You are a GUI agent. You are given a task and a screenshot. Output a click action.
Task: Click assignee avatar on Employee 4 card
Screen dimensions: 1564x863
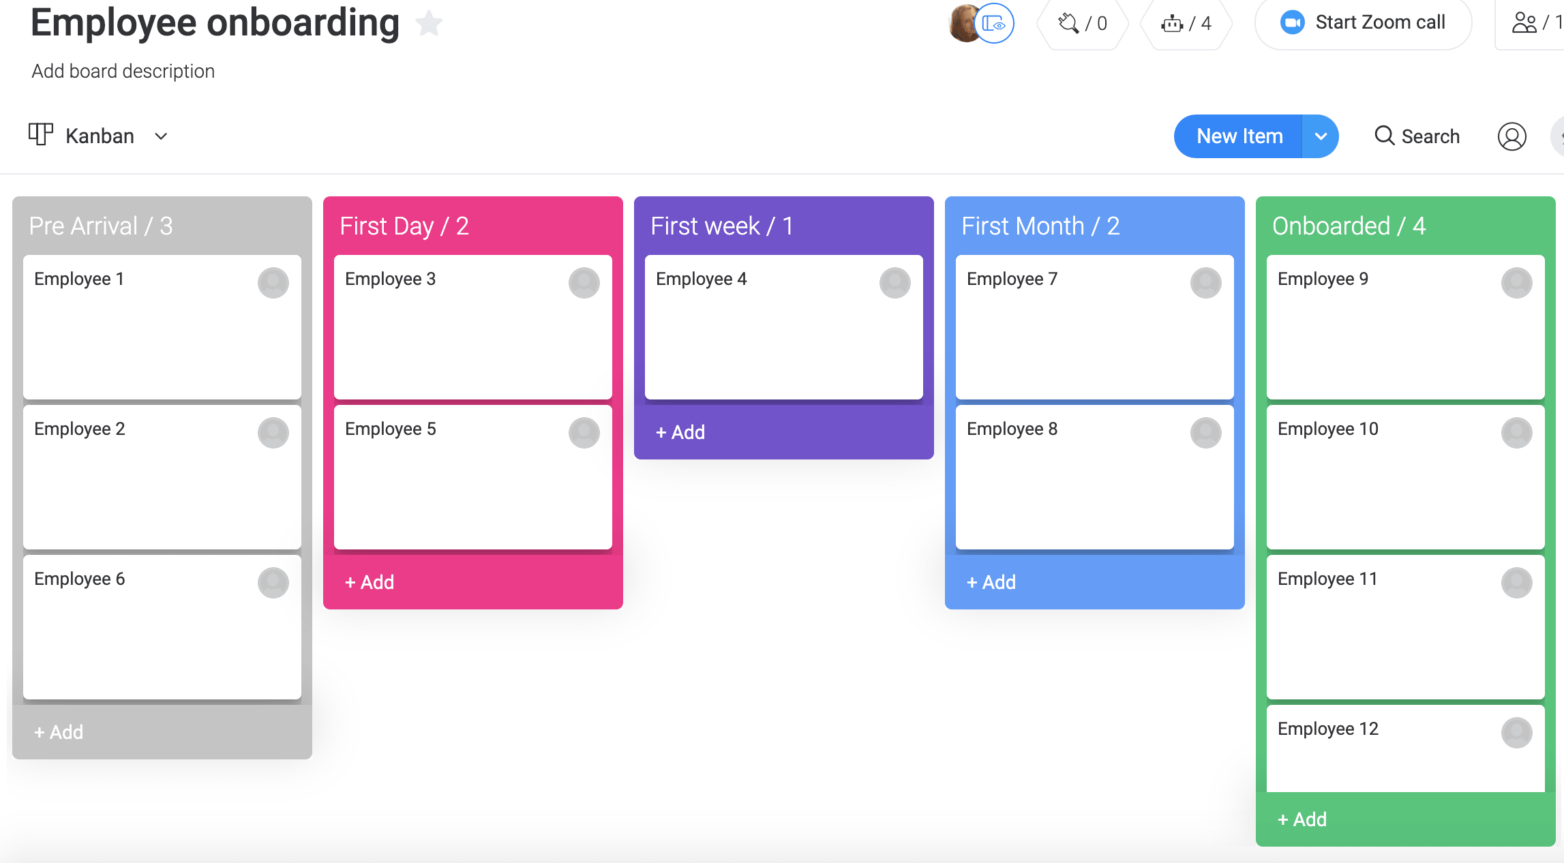click(895, 283)
